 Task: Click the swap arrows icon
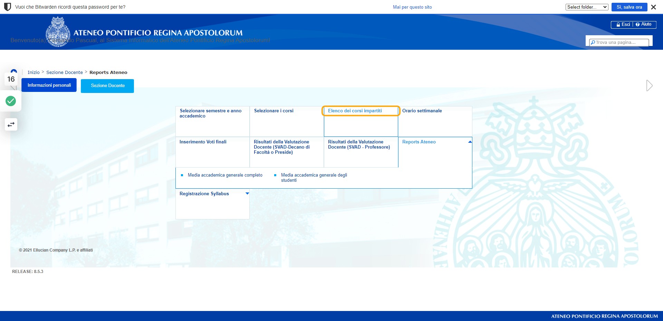coord(11,124)
